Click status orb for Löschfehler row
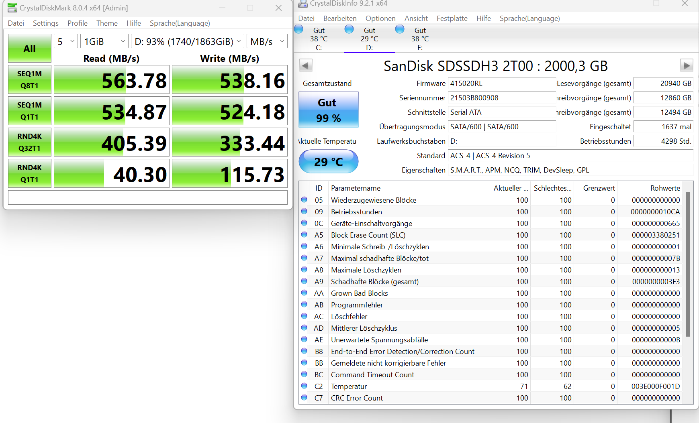Image resolution: width=699 pixels, height=423 pixels. (305, 316)
